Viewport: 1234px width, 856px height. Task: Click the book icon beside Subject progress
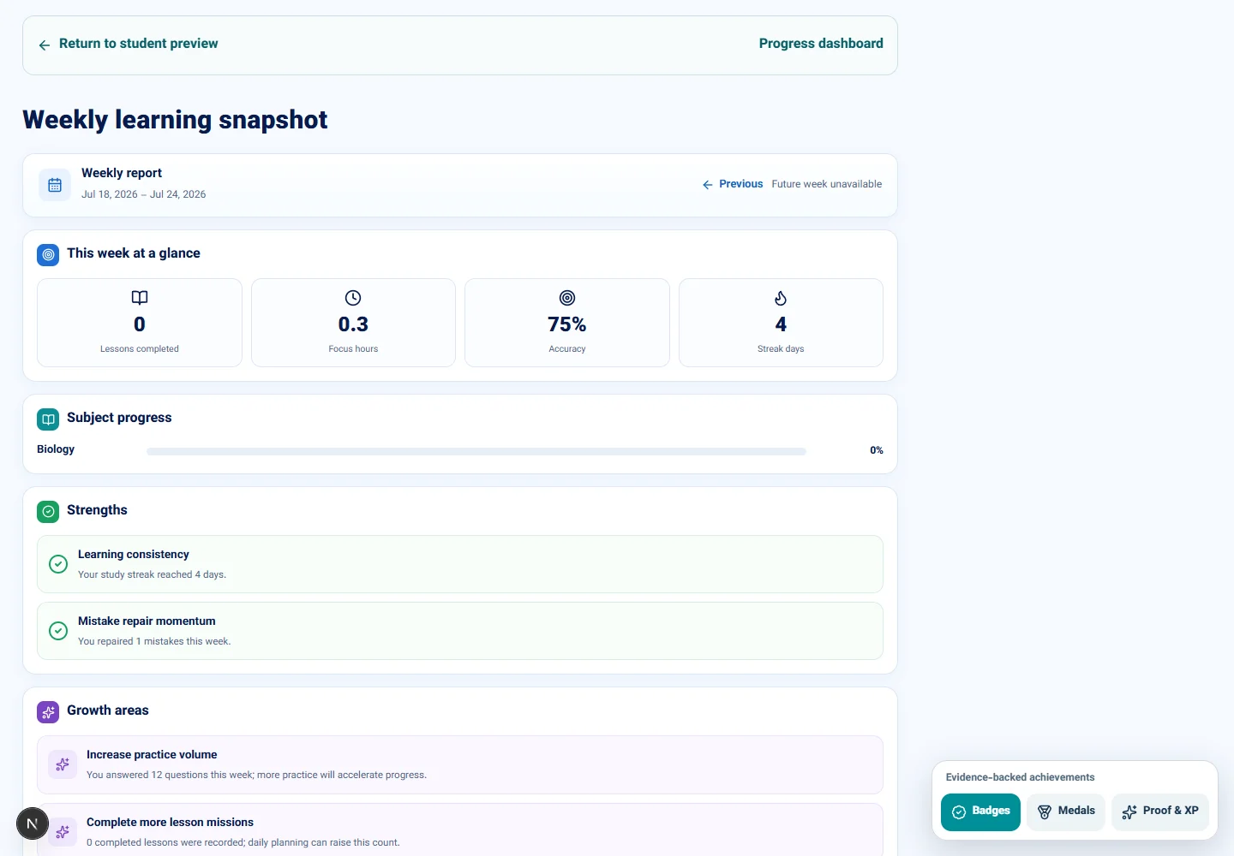point(48,419)
